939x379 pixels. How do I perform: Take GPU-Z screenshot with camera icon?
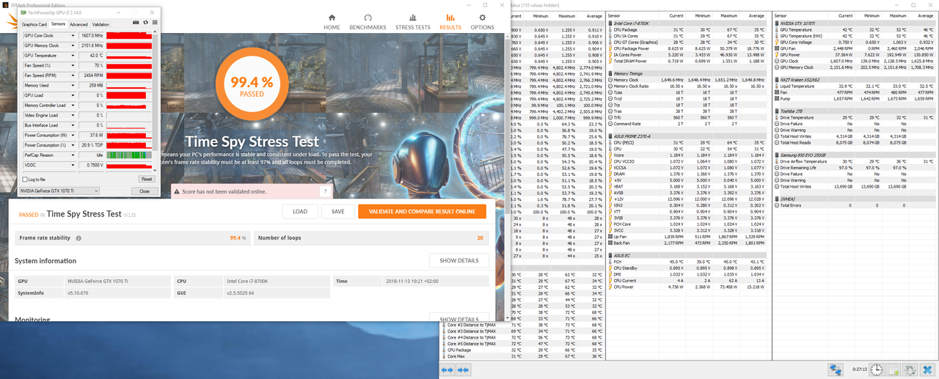(136, 23)
